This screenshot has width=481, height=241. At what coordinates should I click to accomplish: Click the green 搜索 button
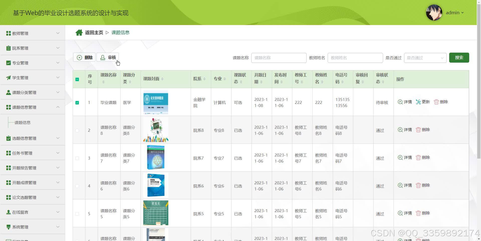[x=459, y=58]
